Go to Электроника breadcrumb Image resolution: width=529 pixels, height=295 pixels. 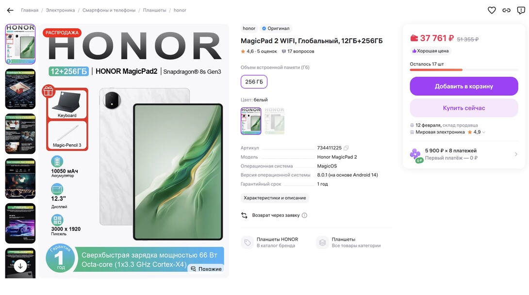click(60, 11)
